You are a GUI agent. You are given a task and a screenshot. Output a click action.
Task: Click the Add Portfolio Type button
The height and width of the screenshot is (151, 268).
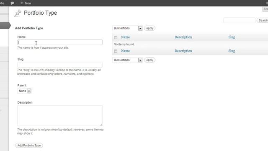tap(29, 146)
